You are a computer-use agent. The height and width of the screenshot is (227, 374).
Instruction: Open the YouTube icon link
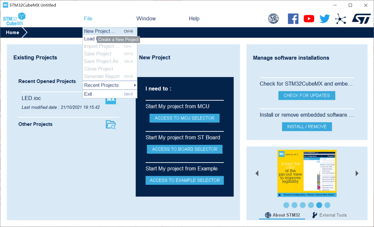point(309,19)
